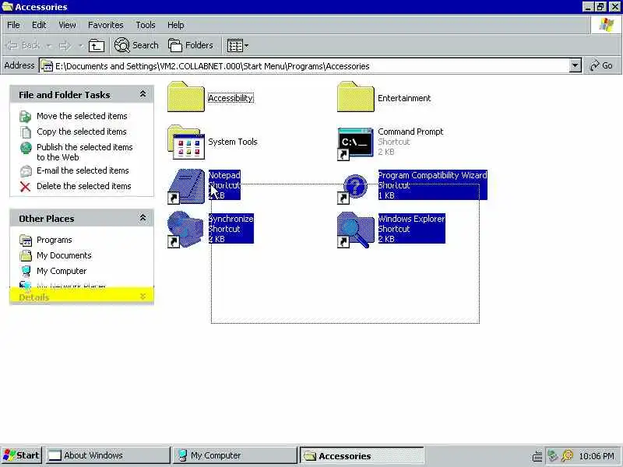Expand the Details panel
Screen dimensions: 623x467
pos(143,297)
